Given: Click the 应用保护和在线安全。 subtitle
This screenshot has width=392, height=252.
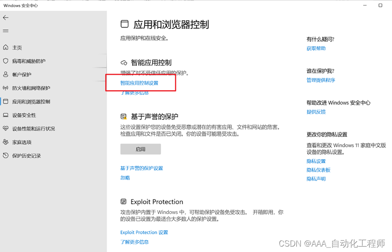Looking at the screenshot, I should (x=144, y=38).
